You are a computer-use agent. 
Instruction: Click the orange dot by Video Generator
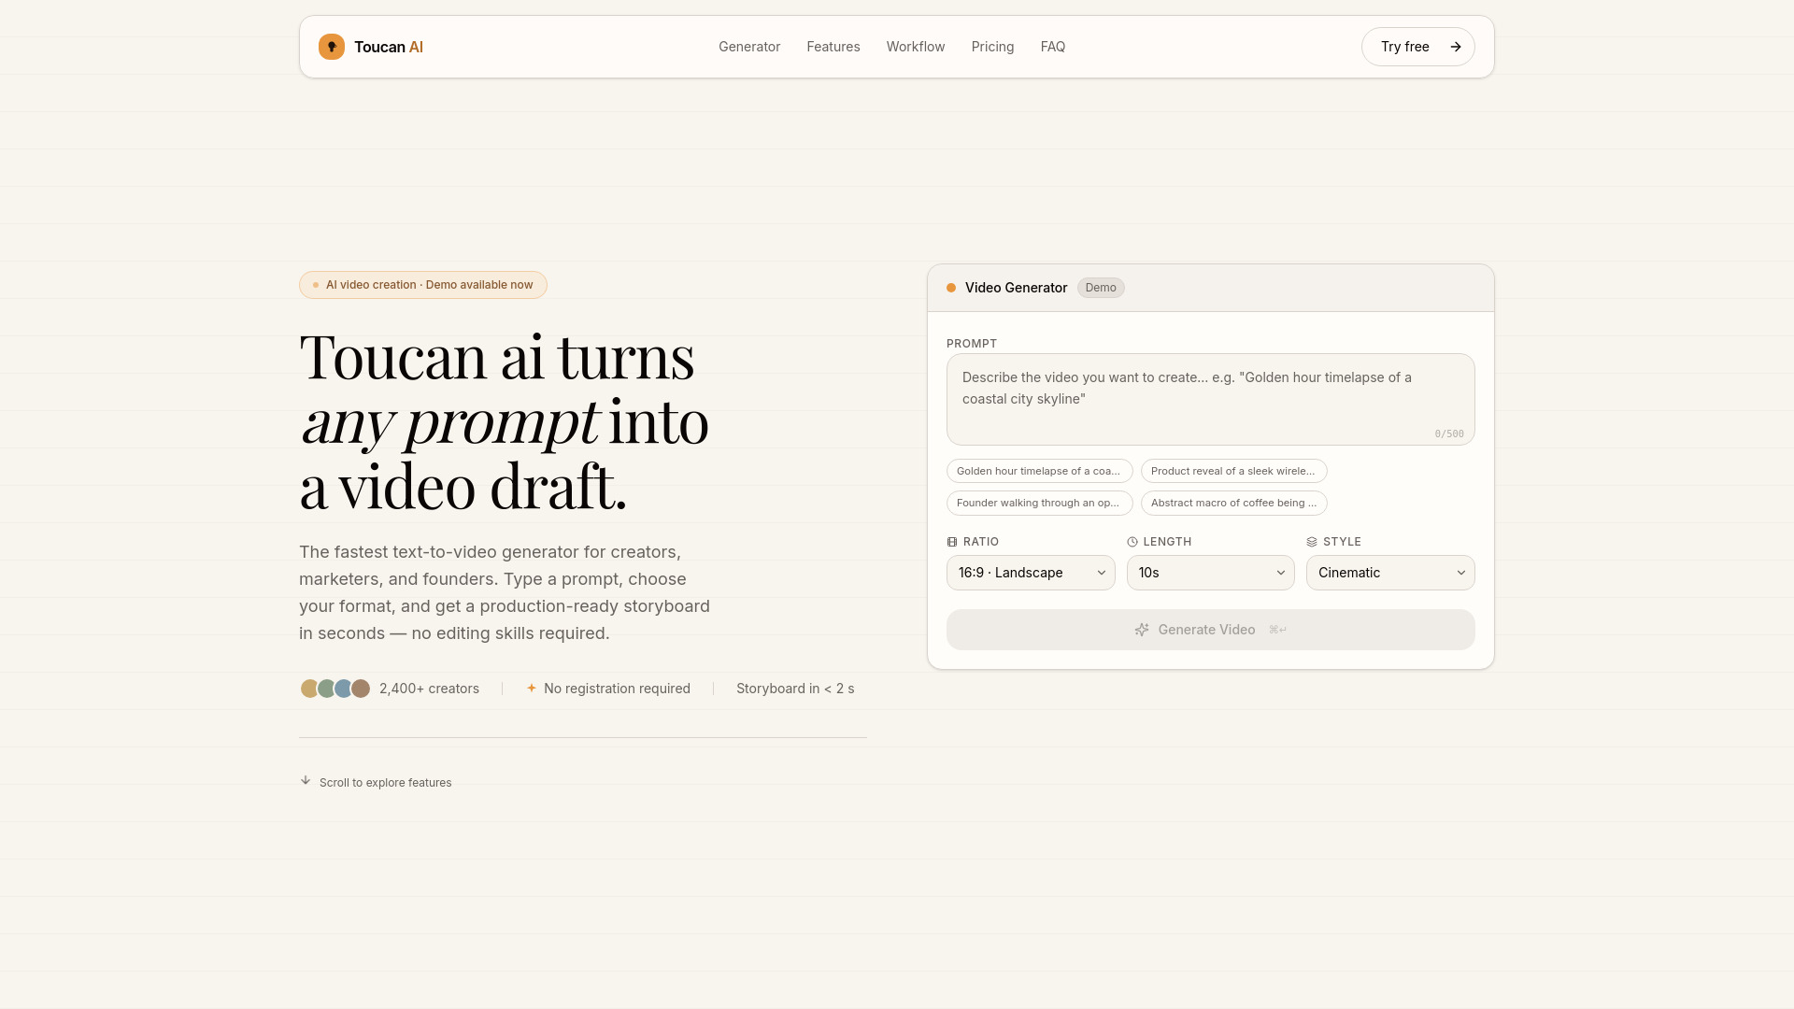point(951,288)
